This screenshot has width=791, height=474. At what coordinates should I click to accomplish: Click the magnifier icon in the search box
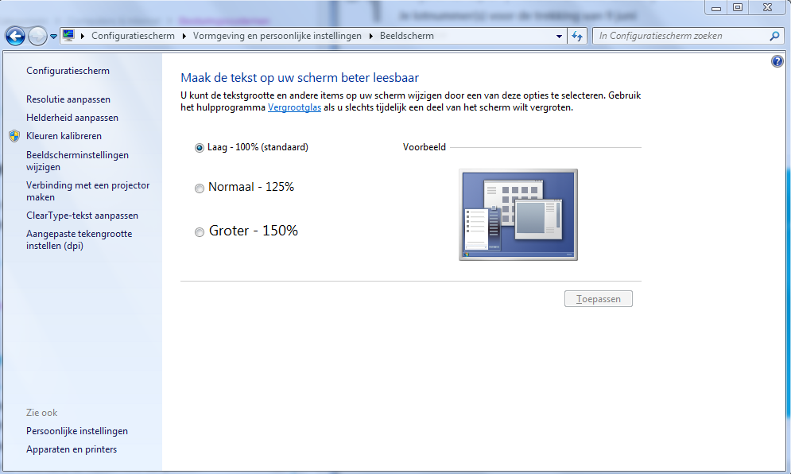click(x=774, y=36)
